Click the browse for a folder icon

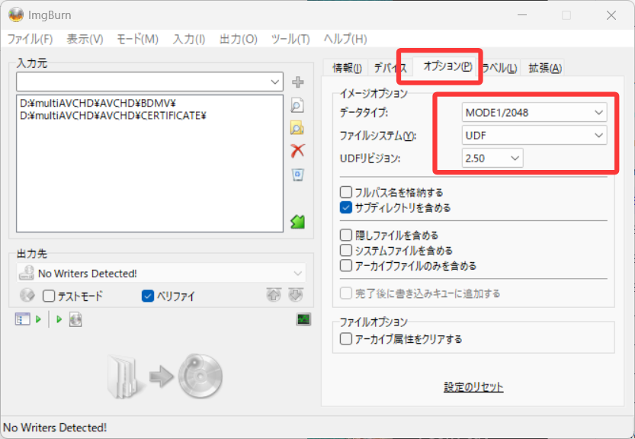point(297,128)
